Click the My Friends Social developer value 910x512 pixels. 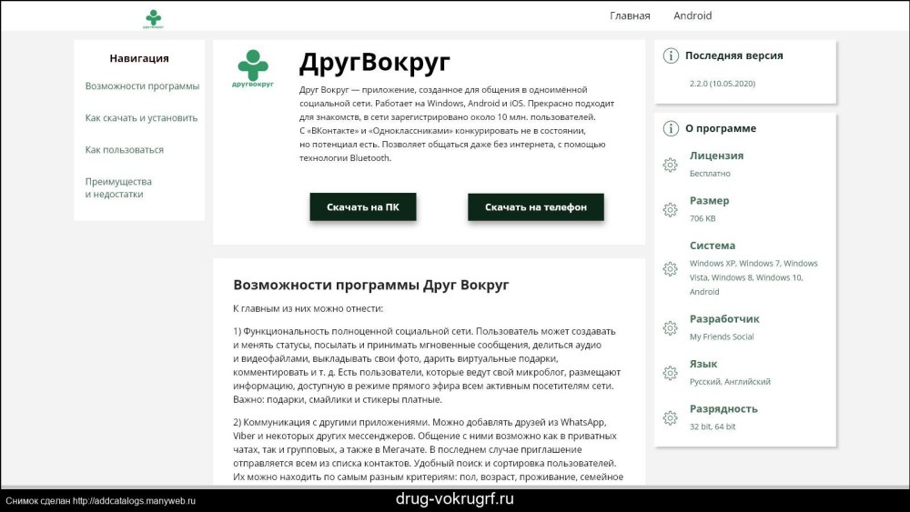point(722,336)
